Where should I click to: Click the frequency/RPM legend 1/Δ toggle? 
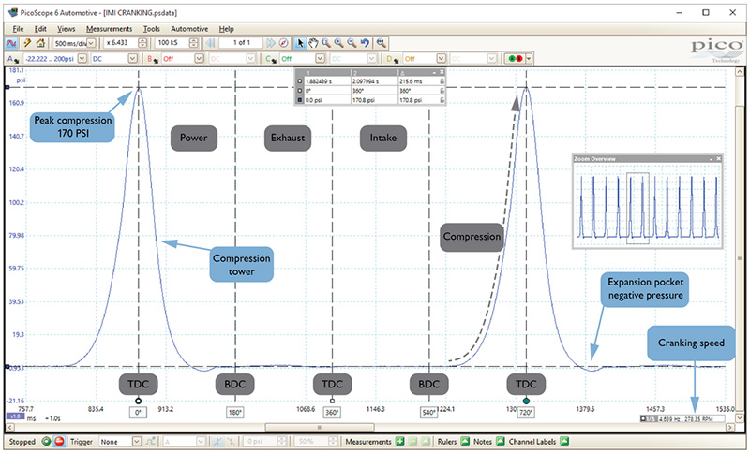tap(649, 419)
